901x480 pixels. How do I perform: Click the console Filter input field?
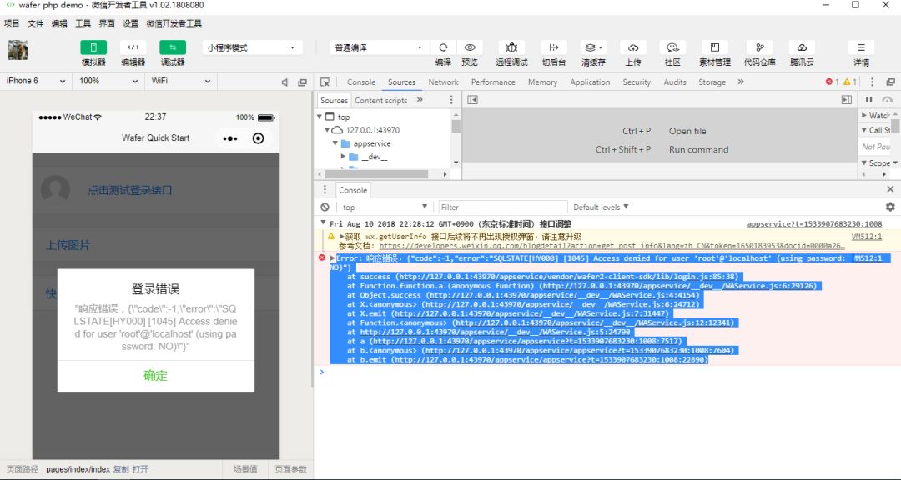tap(503, 207)
